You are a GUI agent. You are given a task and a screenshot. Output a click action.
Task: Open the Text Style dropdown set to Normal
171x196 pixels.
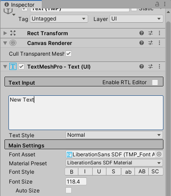tap(114, 135)
